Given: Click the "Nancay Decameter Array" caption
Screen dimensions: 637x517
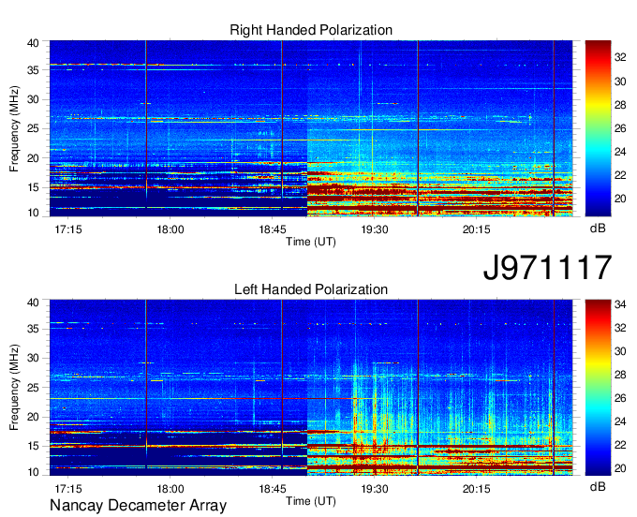Looking at the screenshot, I should pyautogui.click(x=138, y=506).
